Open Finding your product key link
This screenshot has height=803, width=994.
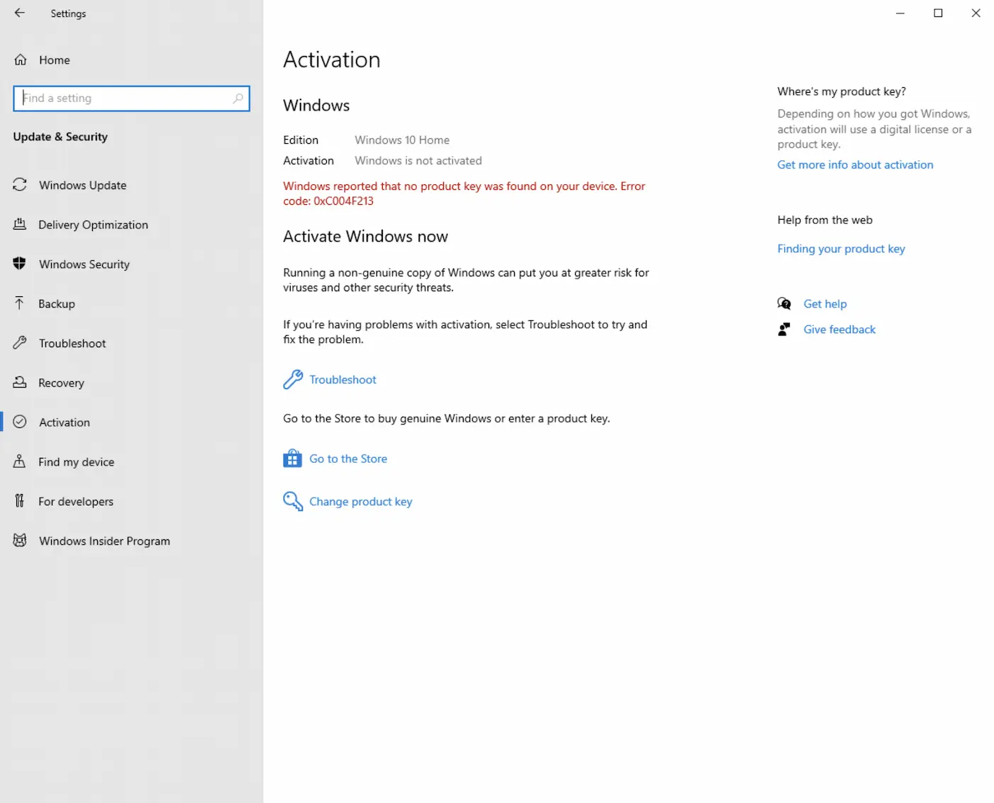click(841, 249)
